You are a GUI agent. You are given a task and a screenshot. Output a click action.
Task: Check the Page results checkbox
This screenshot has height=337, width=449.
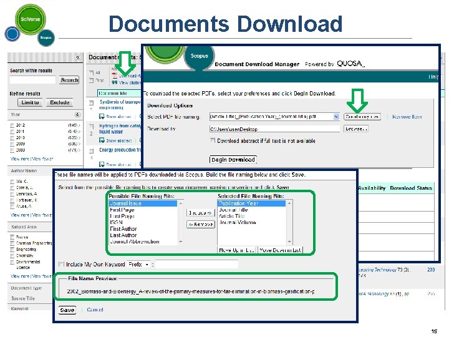click(x=91, y=81)
